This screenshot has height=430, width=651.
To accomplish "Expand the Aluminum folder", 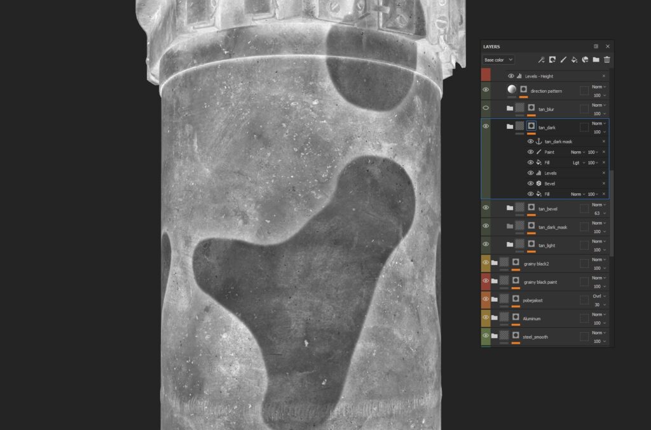I will point(495,317).
